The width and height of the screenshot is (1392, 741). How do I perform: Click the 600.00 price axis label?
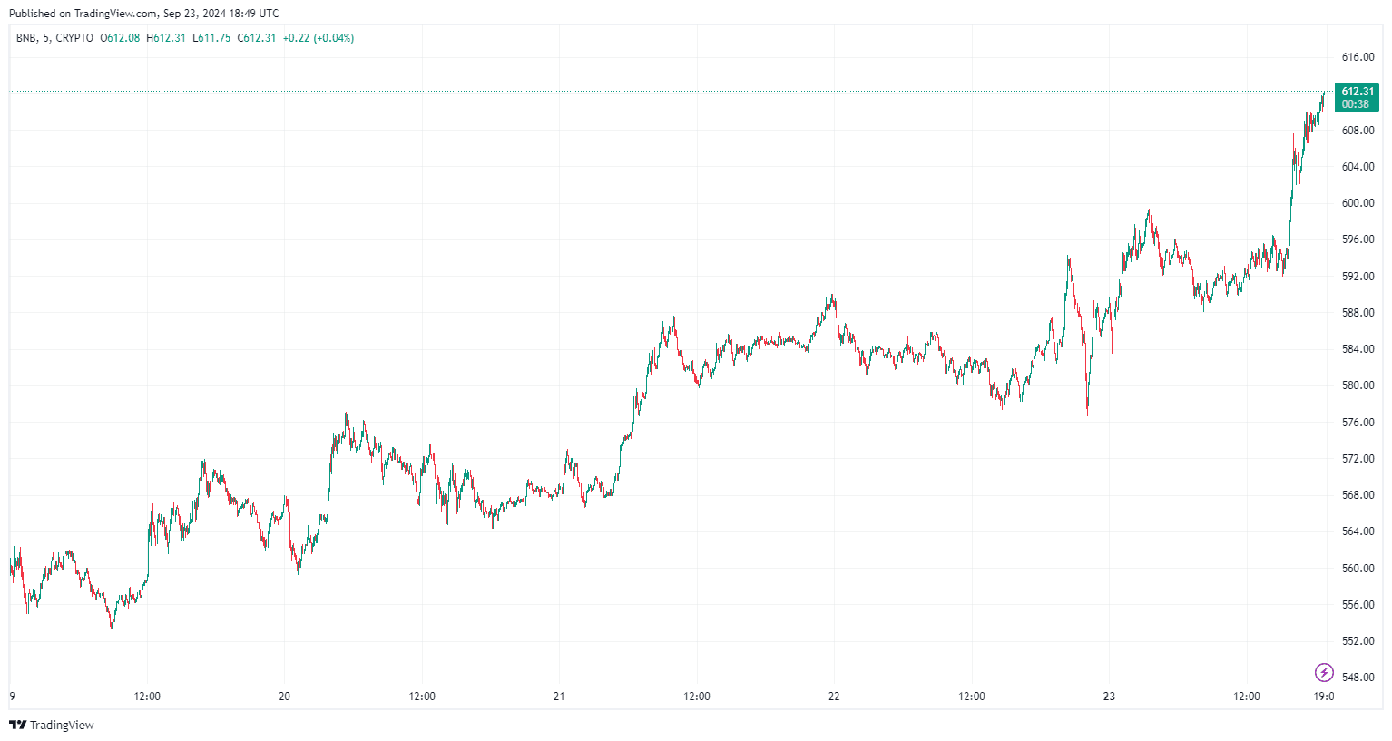coord(1358,203)
